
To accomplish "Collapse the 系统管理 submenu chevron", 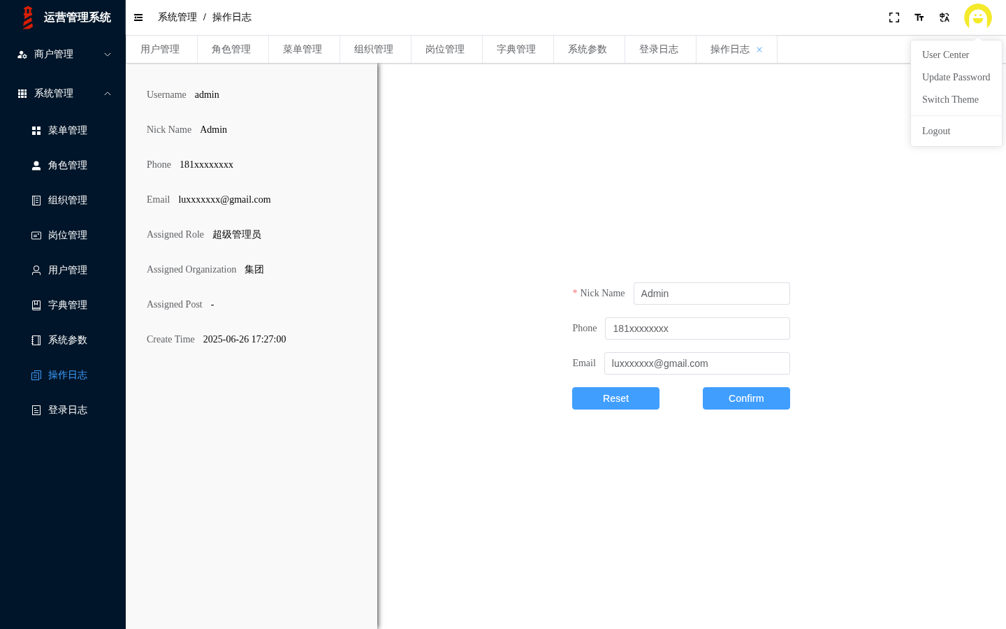I will pos(108,94).
